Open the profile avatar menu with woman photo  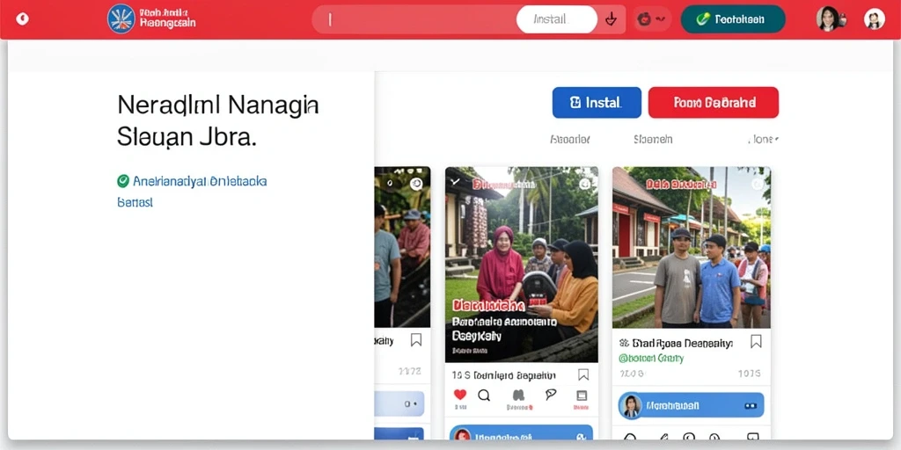click(x=827, y=19)
